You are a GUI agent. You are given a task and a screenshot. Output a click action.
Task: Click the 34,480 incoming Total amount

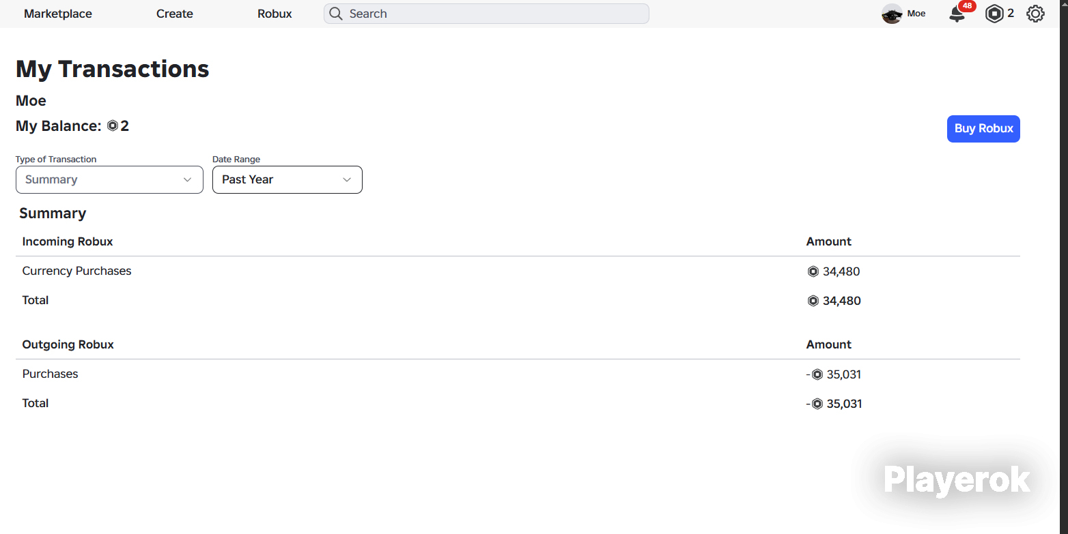click(x=842, y=301)
